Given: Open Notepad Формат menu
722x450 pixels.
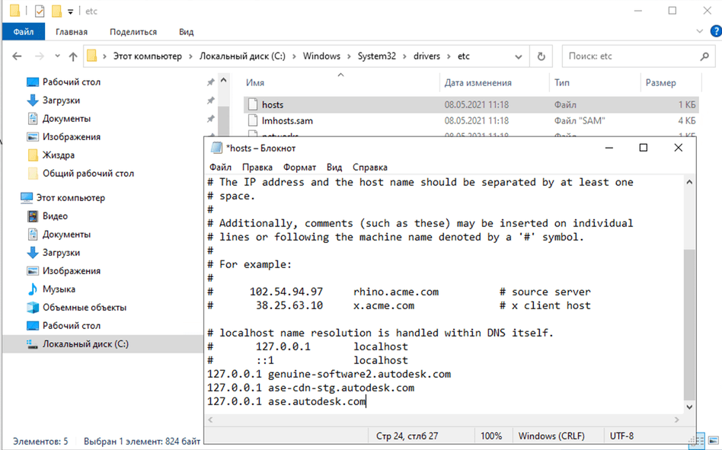Looking at the screenshot, I should coord(299,168).
